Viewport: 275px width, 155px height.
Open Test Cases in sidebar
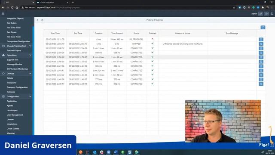pyautogui.click(x=12, y=32)
